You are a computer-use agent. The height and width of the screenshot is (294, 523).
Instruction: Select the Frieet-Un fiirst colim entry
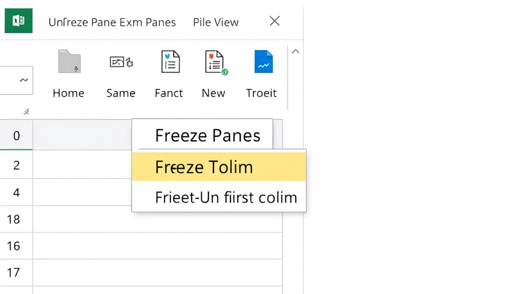tap(226, 197)
